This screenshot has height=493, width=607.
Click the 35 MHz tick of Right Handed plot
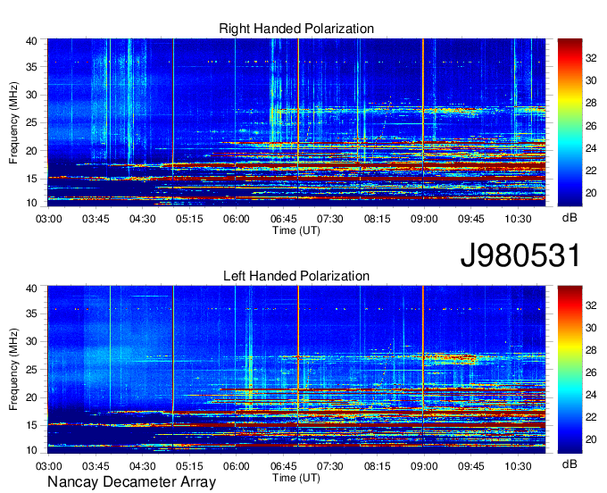pos(31,67)
